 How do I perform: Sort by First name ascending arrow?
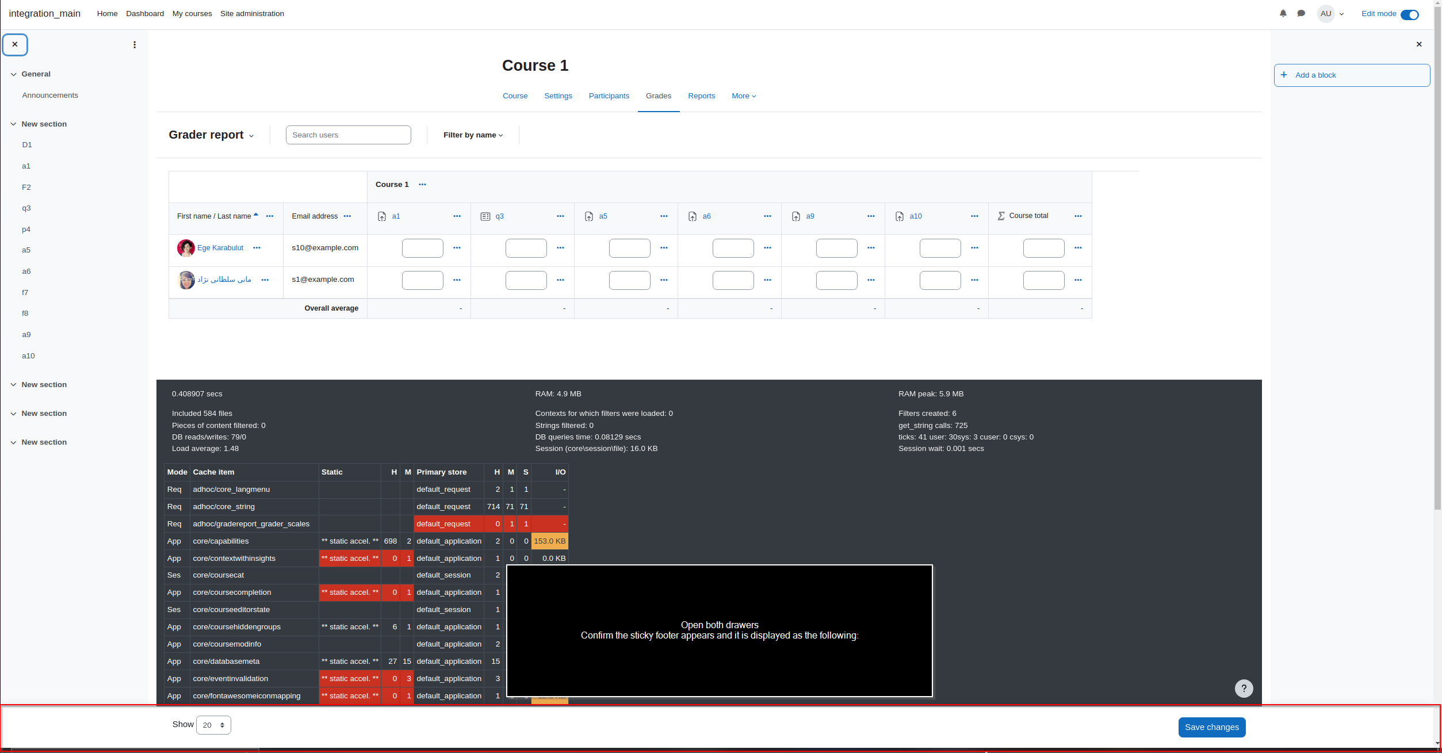pyautogui.click(x=256, y=215)
